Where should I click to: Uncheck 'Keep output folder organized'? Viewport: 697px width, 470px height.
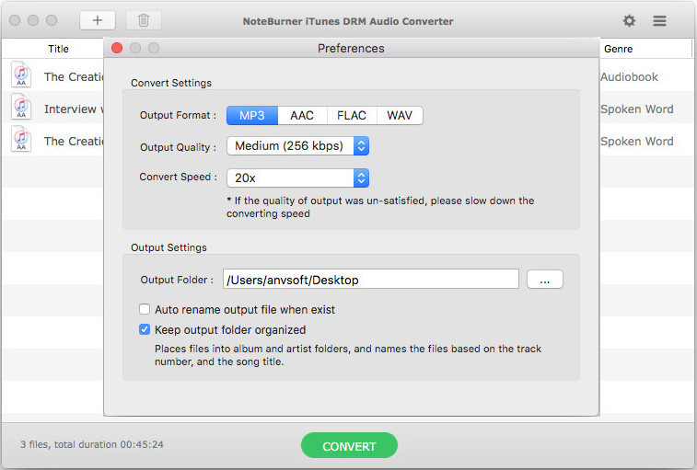[145, 329]
